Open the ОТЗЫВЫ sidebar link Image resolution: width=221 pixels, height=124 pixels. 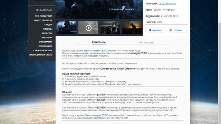[48, 29]
